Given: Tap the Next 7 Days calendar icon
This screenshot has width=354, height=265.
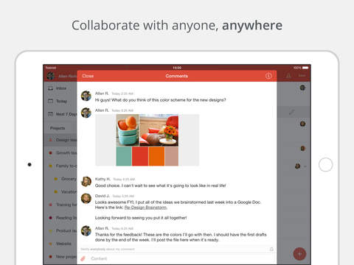Looking at the screenshot, I should (x=50, y=114).
